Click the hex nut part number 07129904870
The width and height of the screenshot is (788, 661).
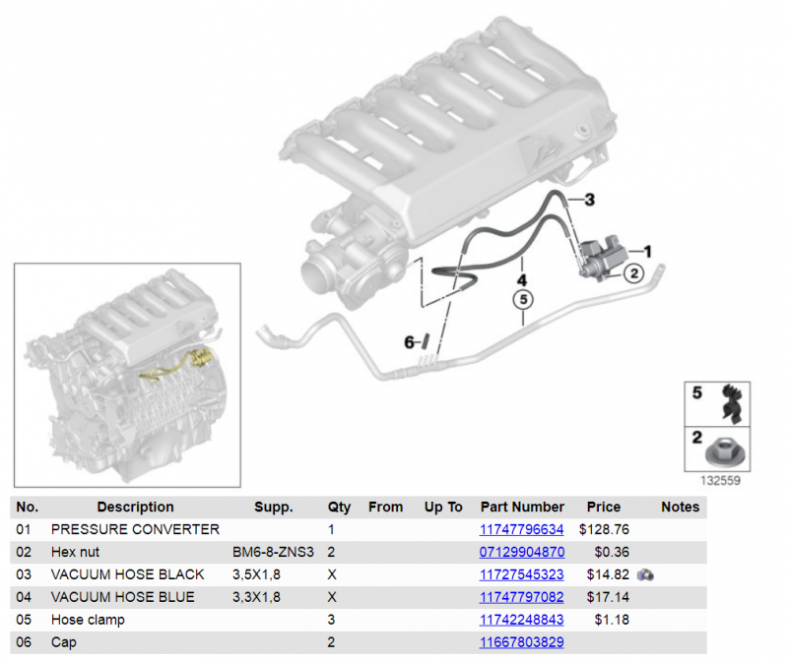tap(521, 552)
